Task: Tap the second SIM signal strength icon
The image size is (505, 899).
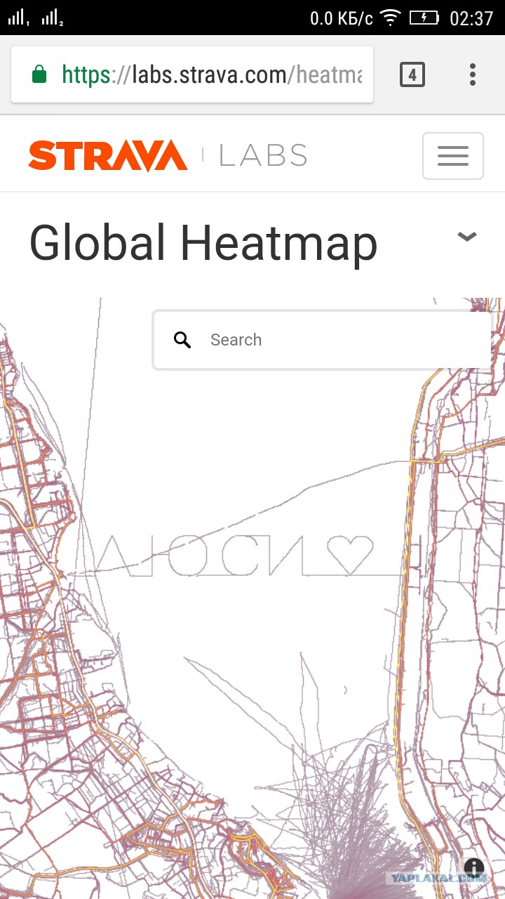Action: click(53, 18)
